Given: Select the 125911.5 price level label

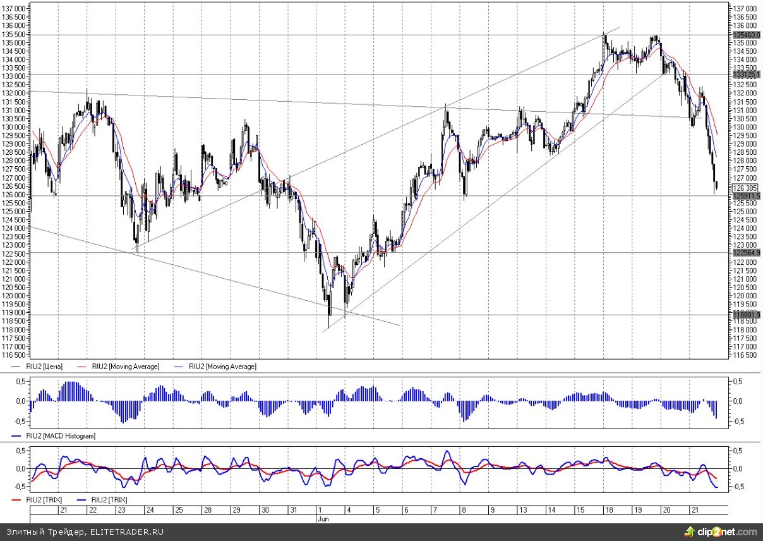Looking at the screenshot, I should [746, 196].
